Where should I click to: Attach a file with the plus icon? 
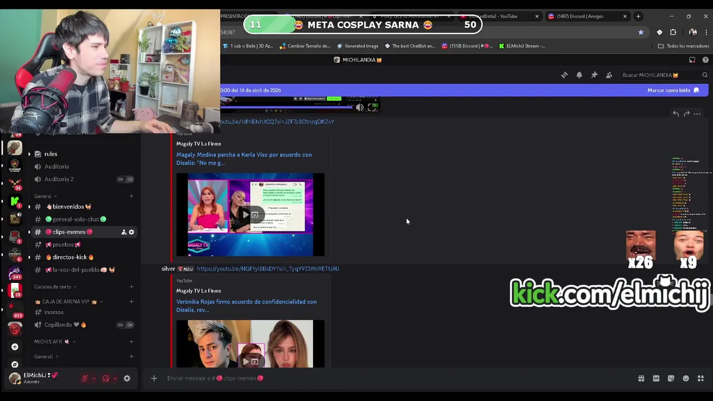[x=154, y=378]
